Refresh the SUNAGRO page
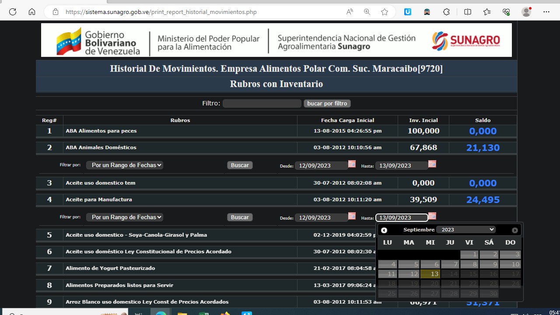 [13, 12]
